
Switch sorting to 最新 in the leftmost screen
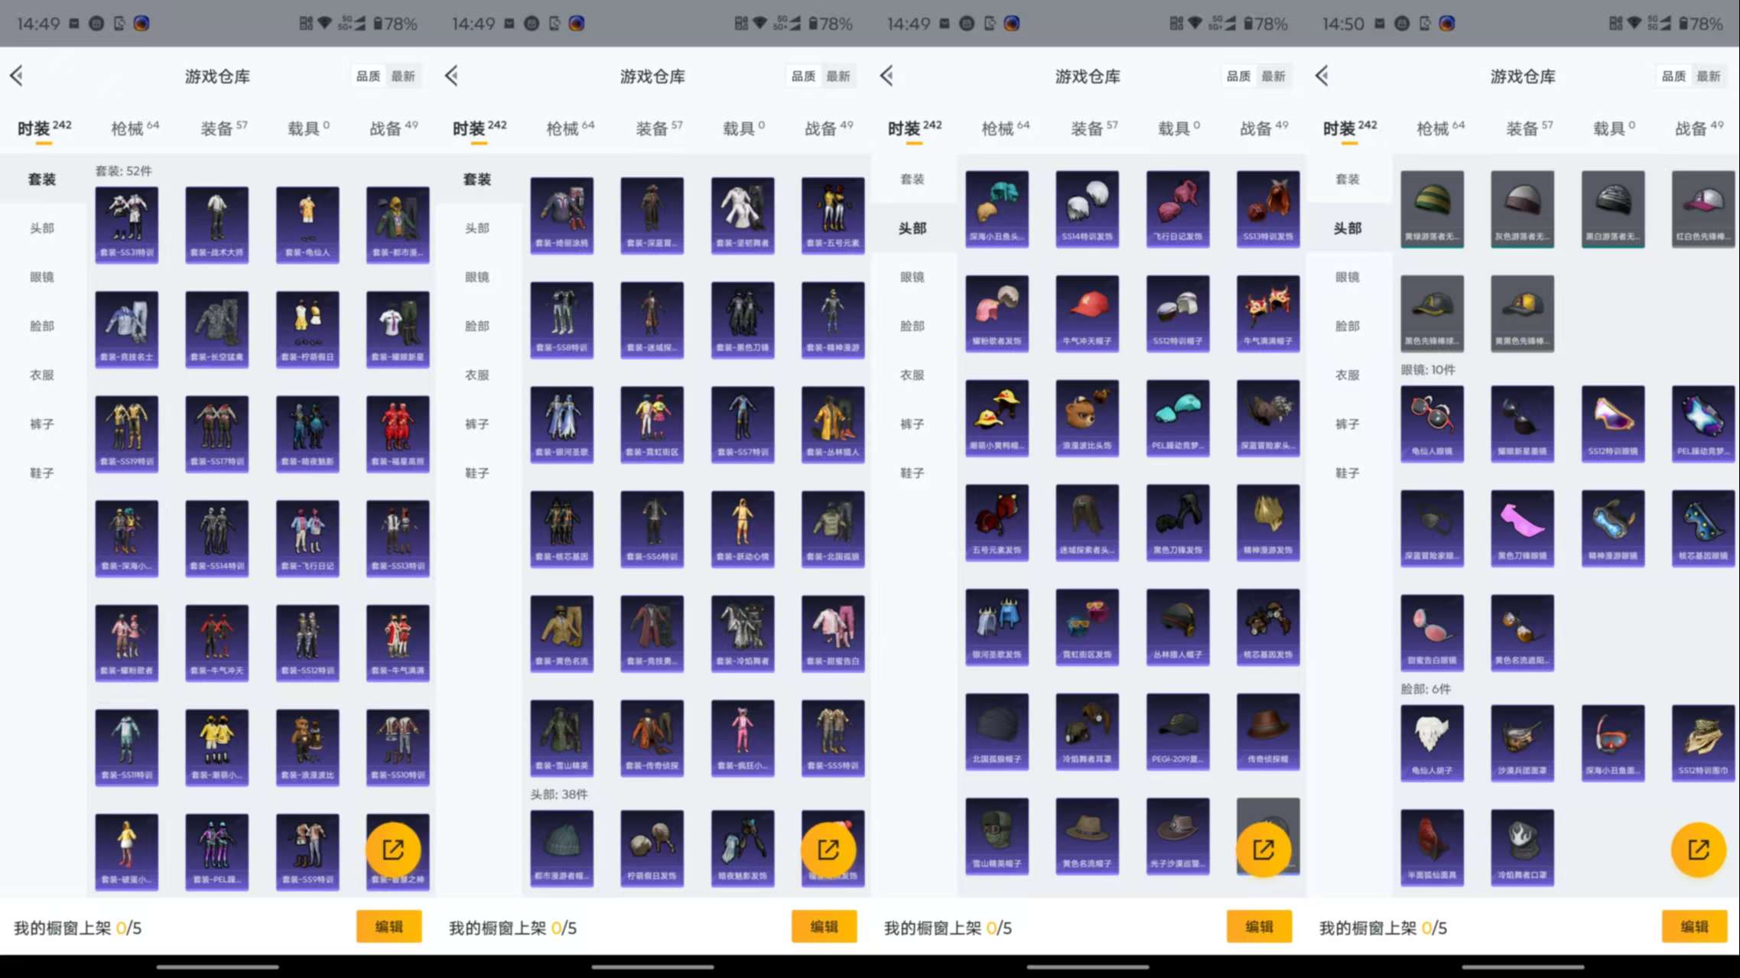pyautogui.click(x=403, y=76)
